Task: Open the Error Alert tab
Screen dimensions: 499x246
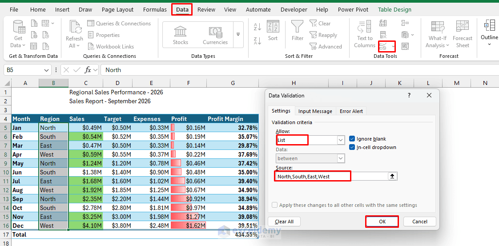Action: tap(351, 111)
